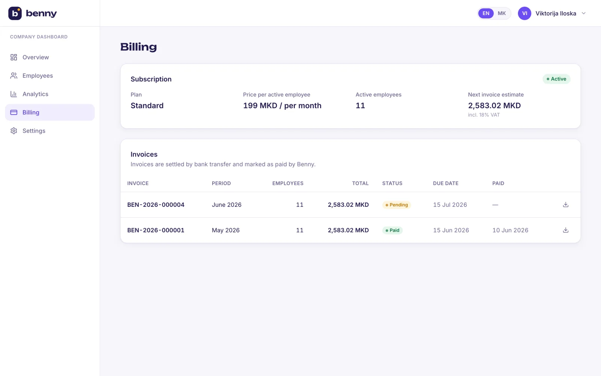
Task: Click the DUE DATE column header
Action: [445, 183]
